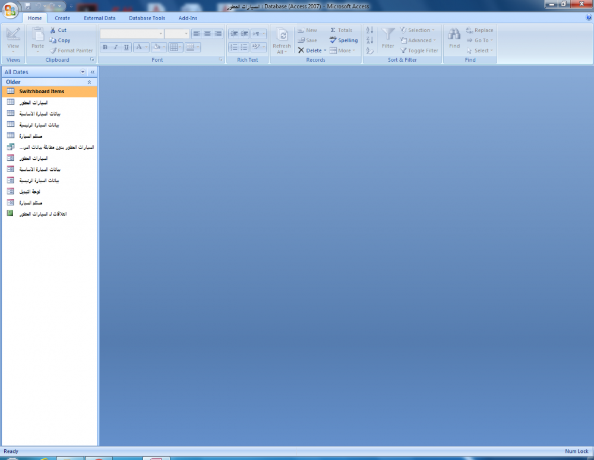
Task: Open the View button in Views group
Action: (13, 40)
